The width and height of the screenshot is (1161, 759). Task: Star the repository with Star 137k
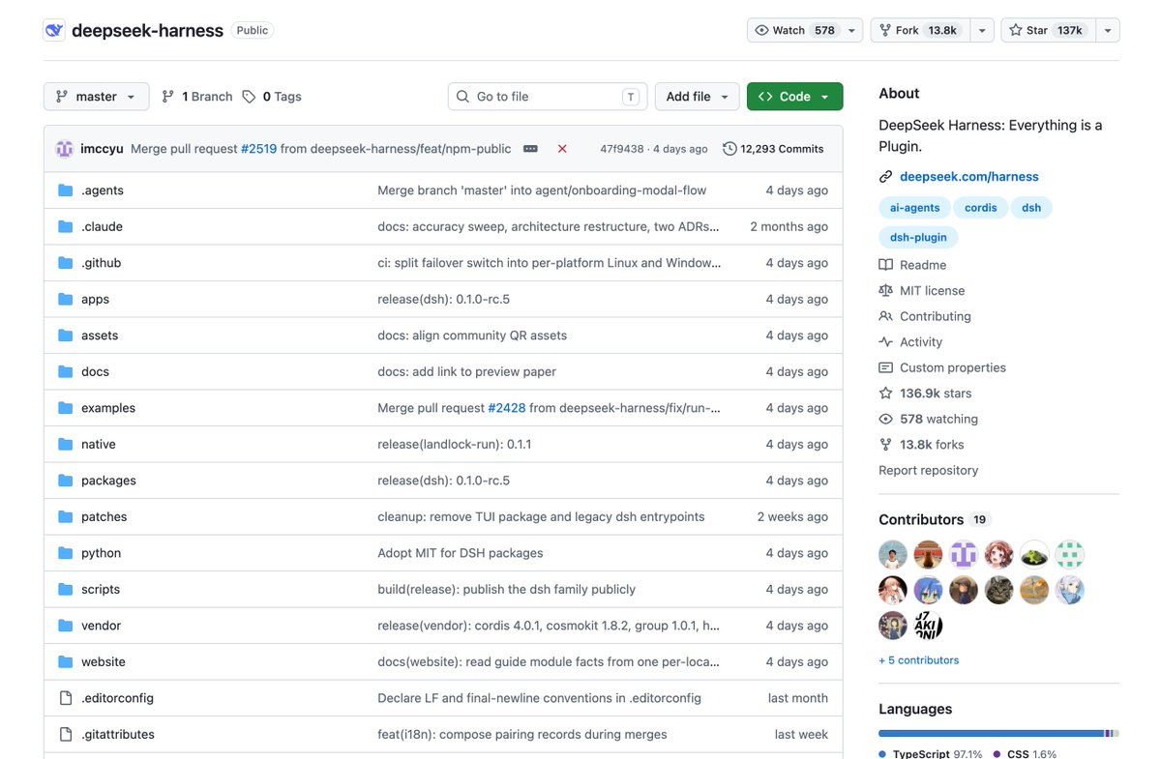click(1049, 30)
